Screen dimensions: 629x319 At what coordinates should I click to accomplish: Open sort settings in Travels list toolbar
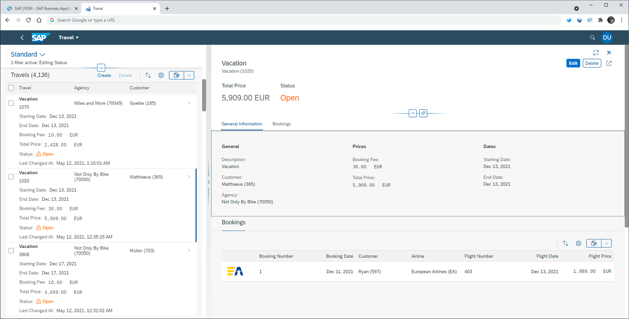[x=148, y=75]
